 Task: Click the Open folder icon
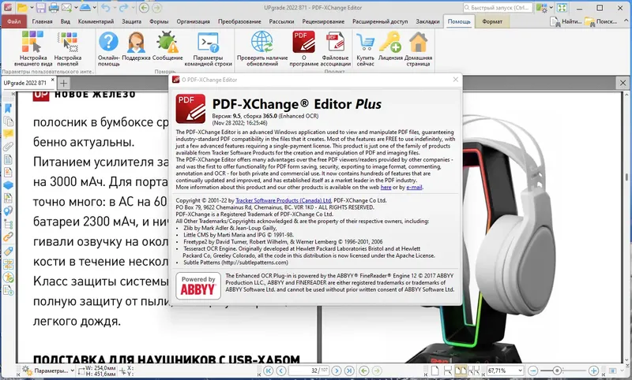[x=22, y=8]
